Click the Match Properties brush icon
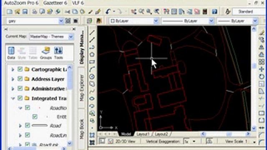 point(98,12)
